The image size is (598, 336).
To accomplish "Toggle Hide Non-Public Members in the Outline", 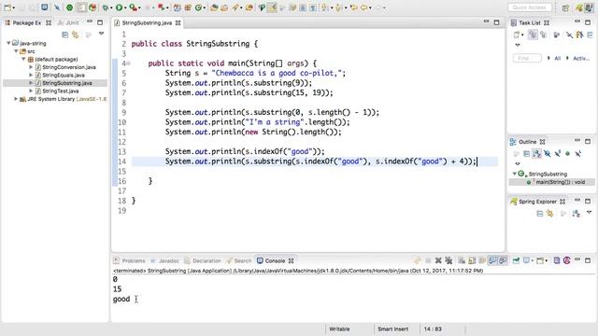I will [568, 153].
